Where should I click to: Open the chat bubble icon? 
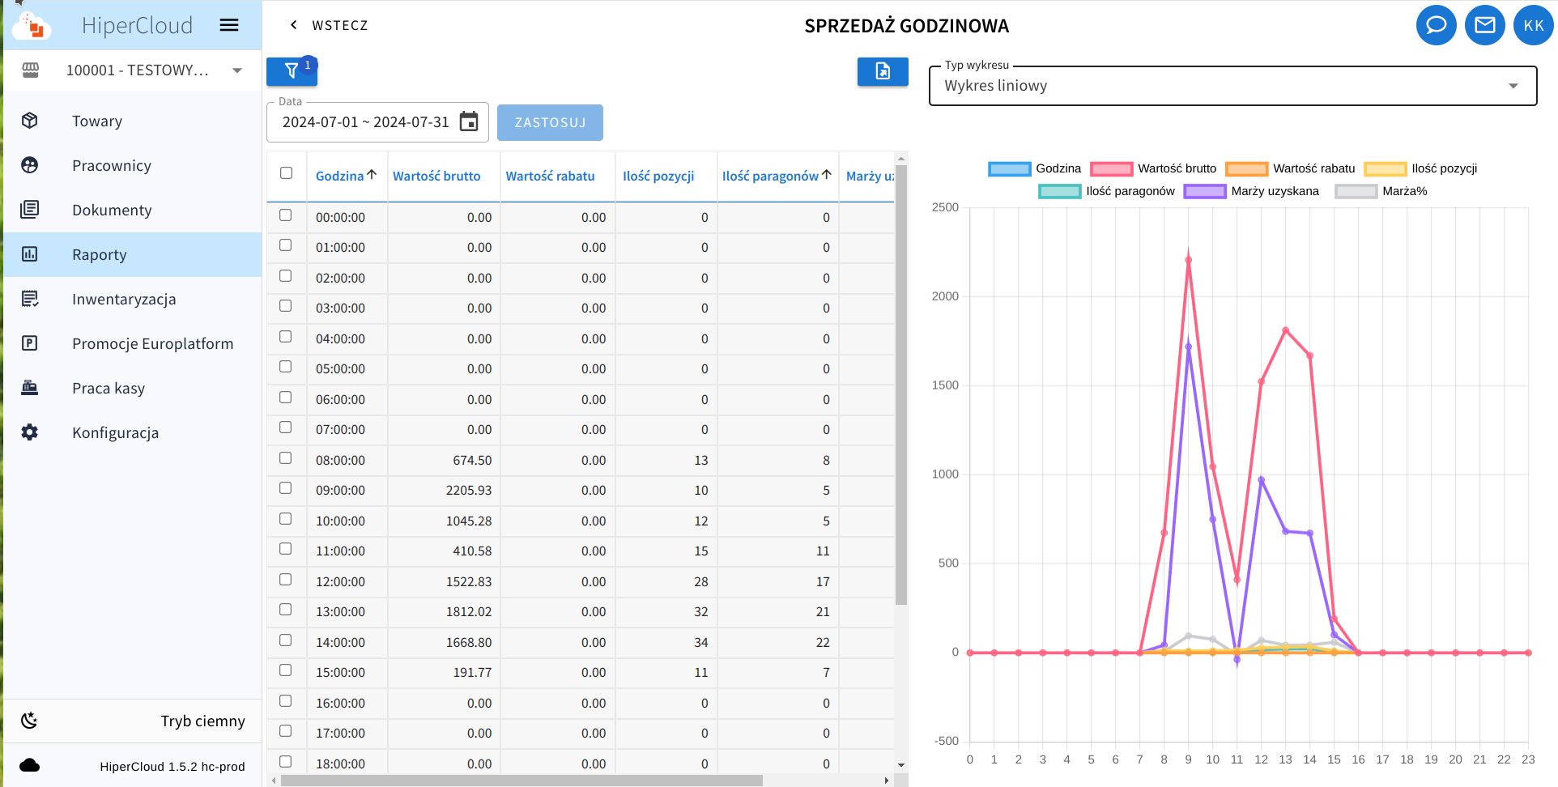(x=1437, y=25)
